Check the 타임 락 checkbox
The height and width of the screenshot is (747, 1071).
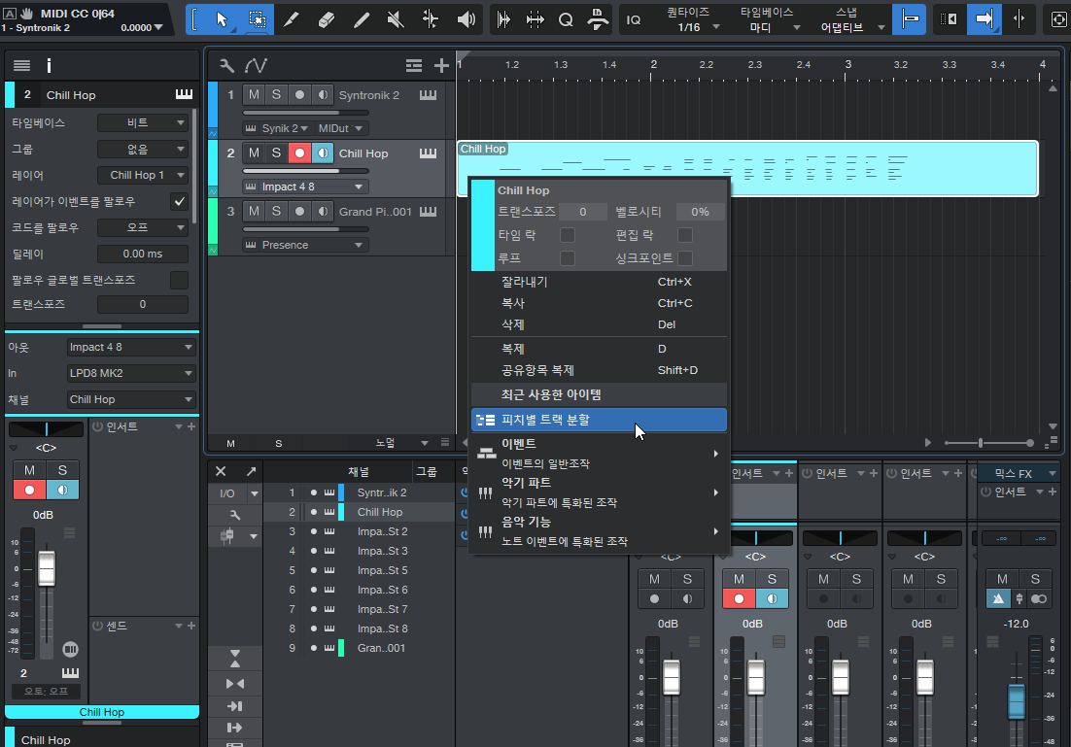567,235
